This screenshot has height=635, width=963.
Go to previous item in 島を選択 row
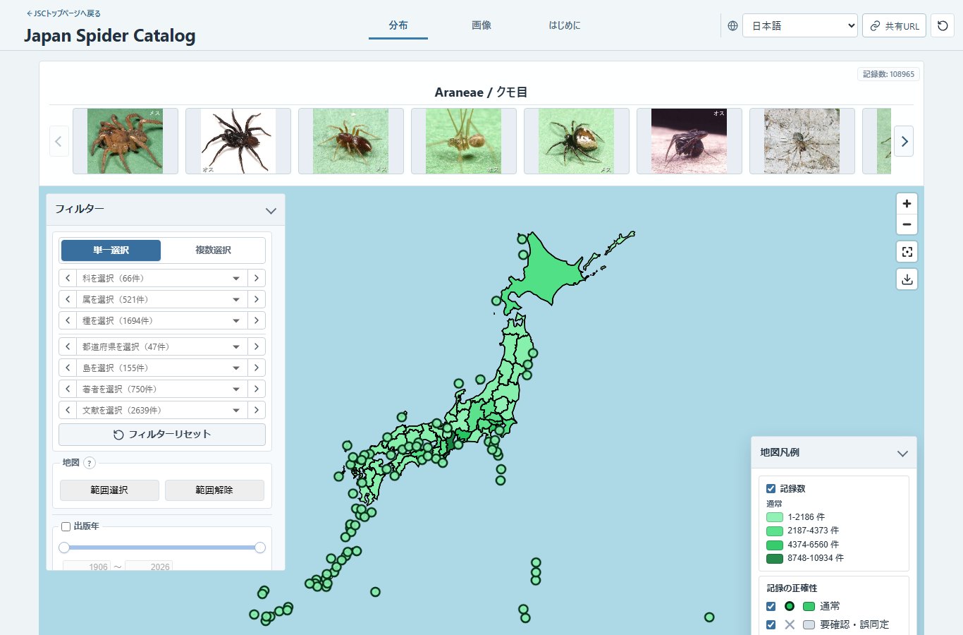coord(68,368)
